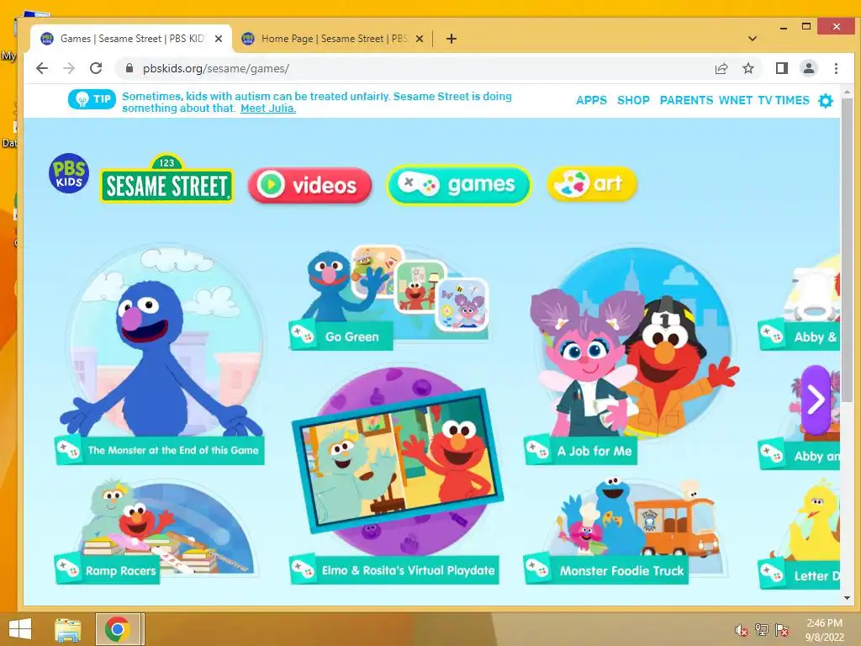Open a new browser tab
Screen dimensions: 861x646
pyautogui.click(x=452, y=39)
